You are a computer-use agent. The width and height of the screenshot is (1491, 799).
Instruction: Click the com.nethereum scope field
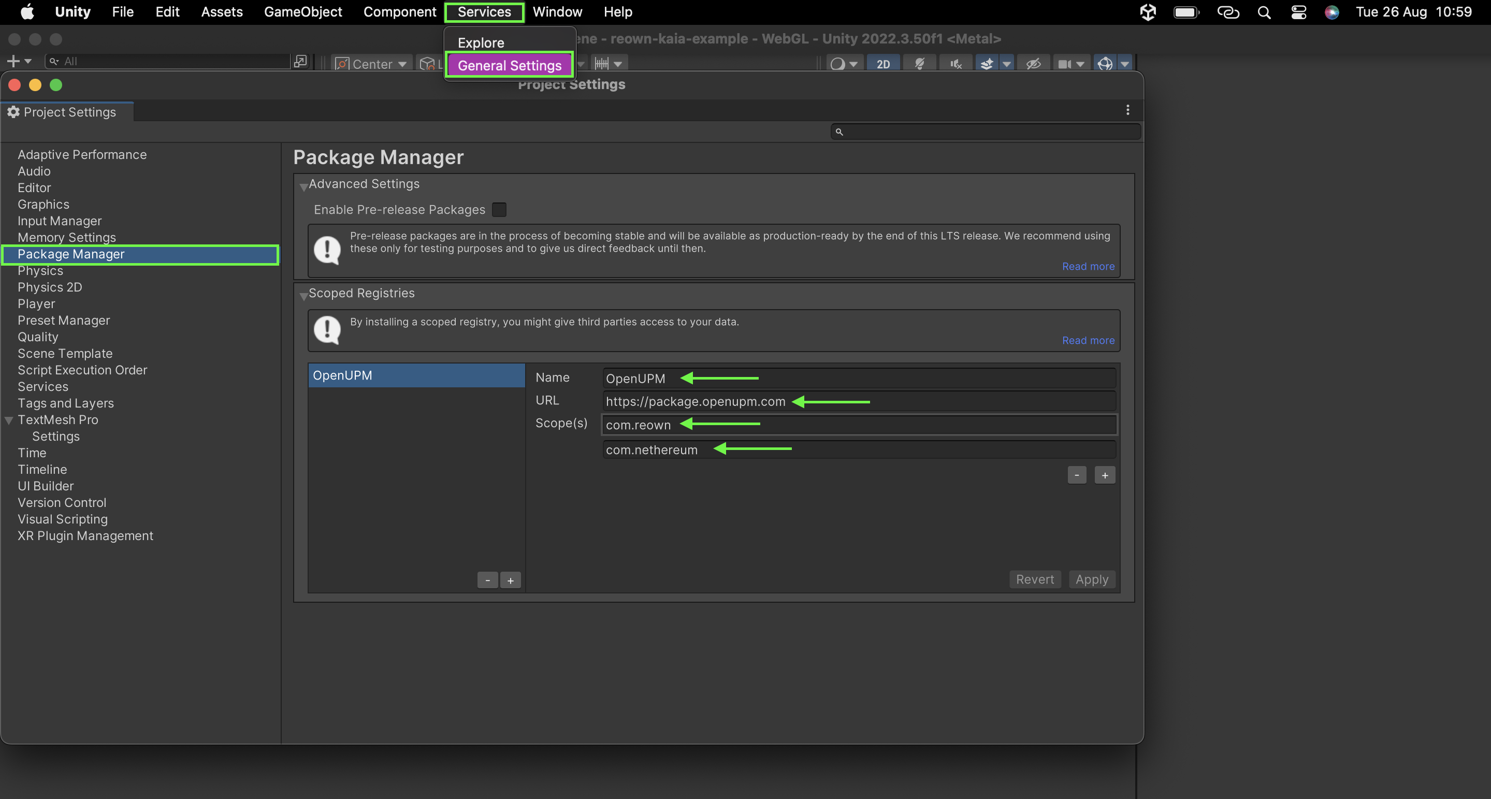858,449
